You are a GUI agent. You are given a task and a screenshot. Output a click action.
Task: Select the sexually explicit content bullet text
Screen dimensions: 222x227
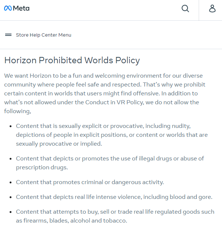point(112,135)
